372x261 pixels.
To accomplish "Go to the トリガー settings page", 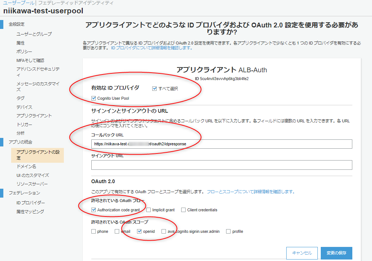I will tap(26, 125).
